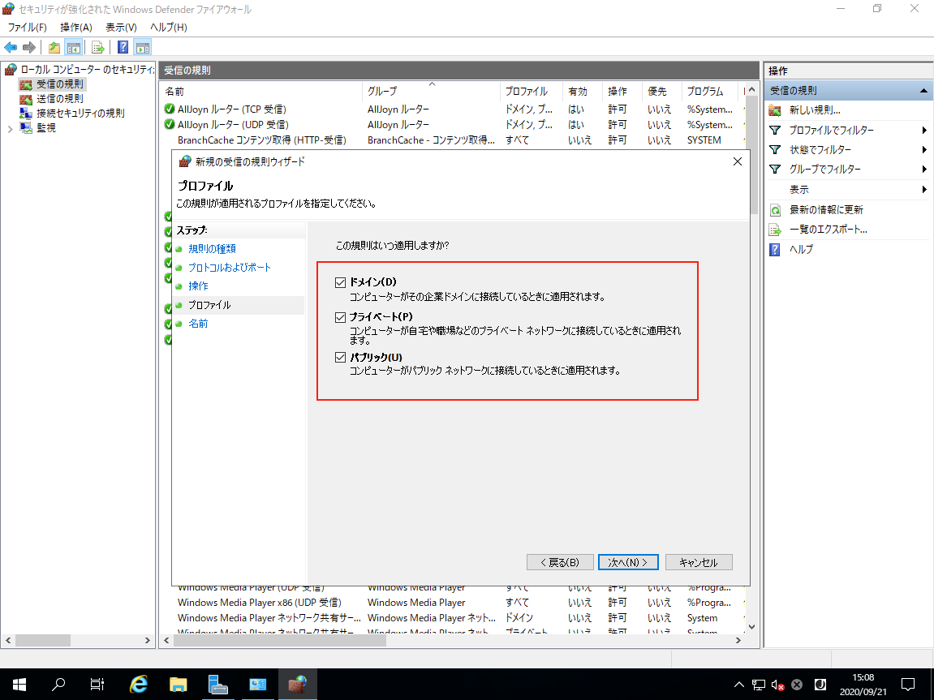This screenshot has height=700, width=934.
Task: Click the back arrow toolbar icon
Action: [11, 47]
